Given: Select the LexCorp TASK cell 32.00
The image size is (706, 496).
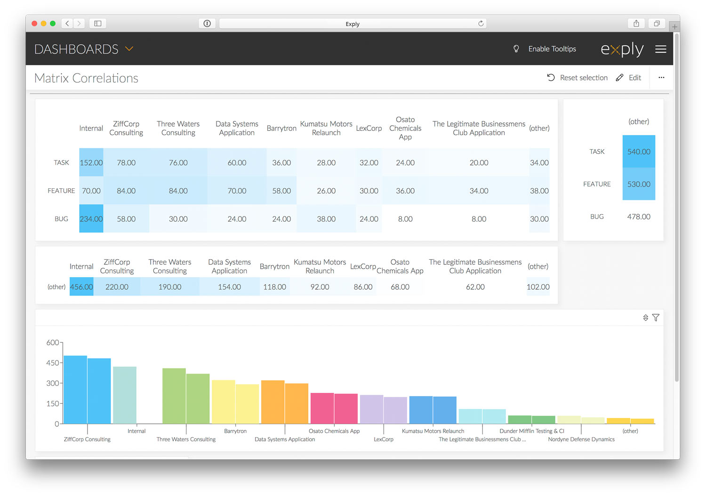Looking at the screenshot, I should (369, 162).
